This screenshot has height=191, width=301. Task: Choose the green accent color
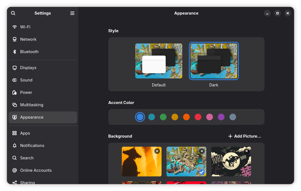(x=163, y=117)
